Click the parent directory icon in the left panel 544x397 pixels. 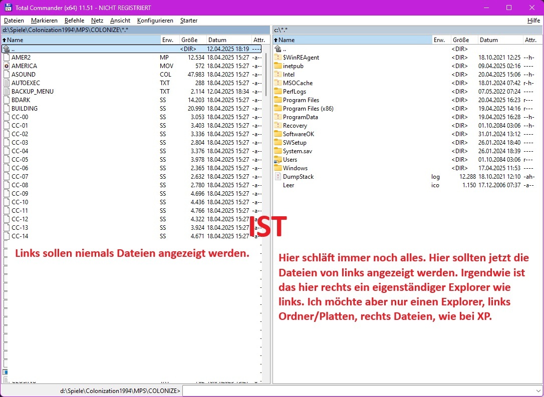pos(6,49)
